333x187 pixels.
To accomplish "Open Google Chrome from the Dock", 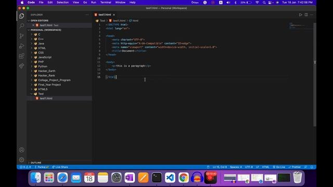I will point(184,178).
